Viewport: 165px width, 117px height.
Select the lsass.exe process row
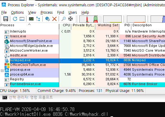[82, 37]
